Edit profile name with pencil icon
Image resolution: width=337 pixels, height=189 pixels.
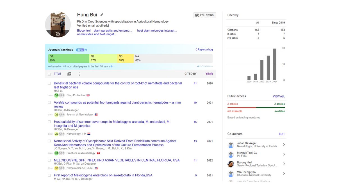102,15
